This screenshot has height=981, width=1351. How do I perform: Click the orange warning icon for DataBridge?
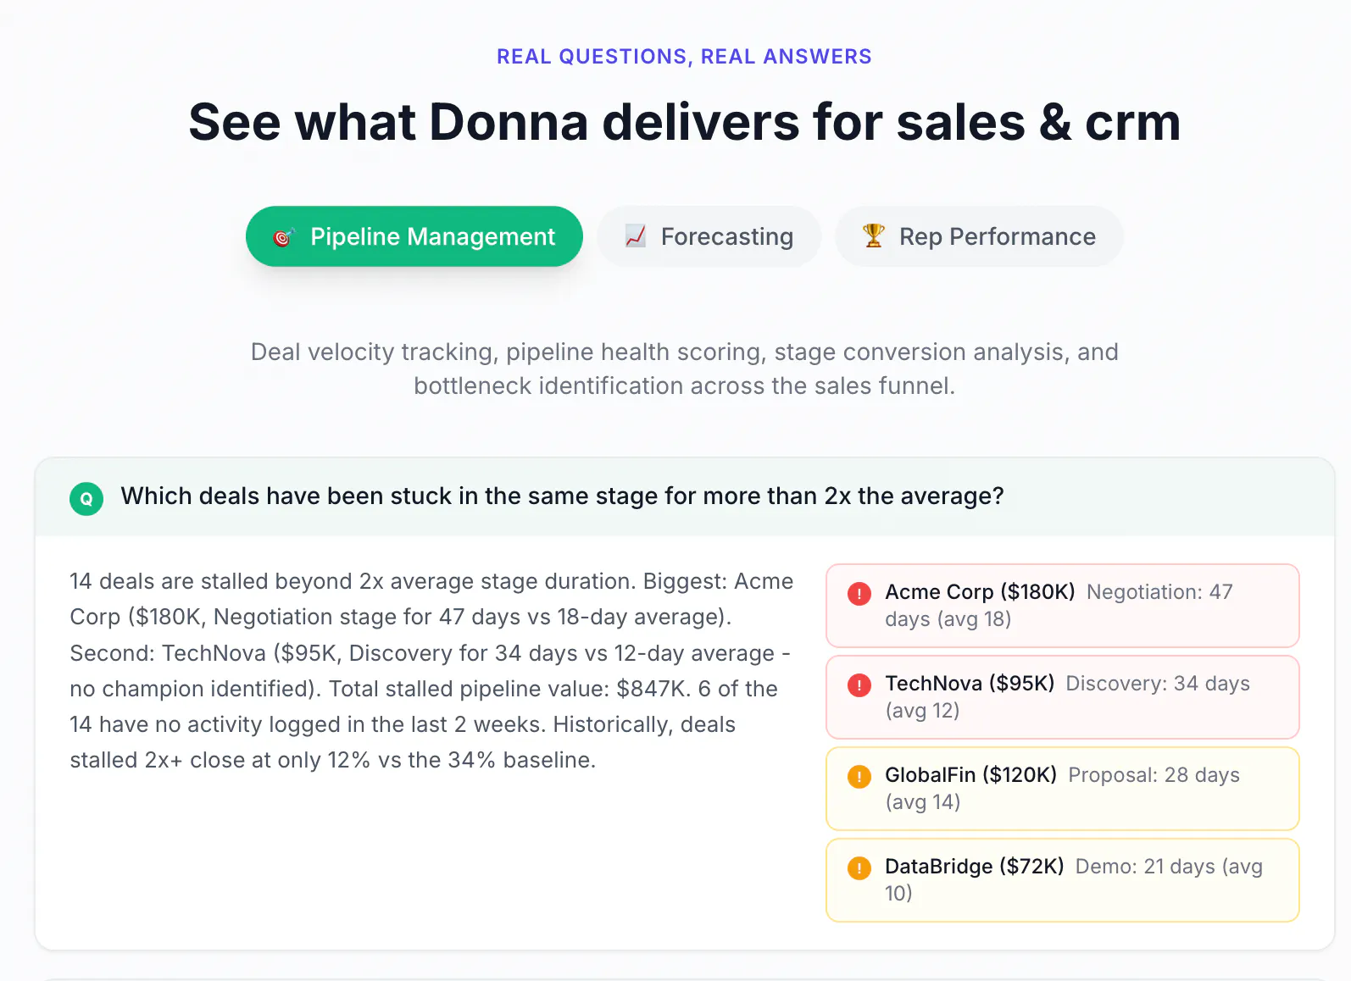[x=859, y=867]
